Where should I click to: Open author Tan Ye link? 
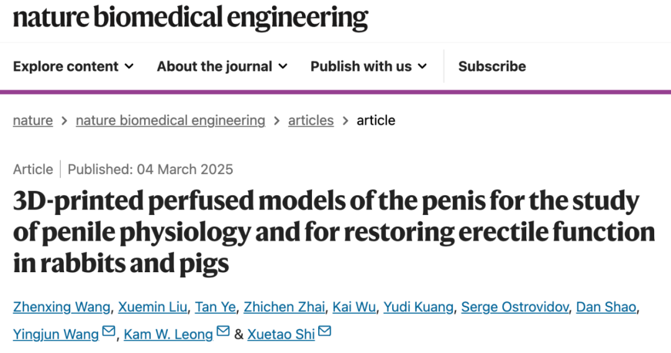tap(214, 306)
